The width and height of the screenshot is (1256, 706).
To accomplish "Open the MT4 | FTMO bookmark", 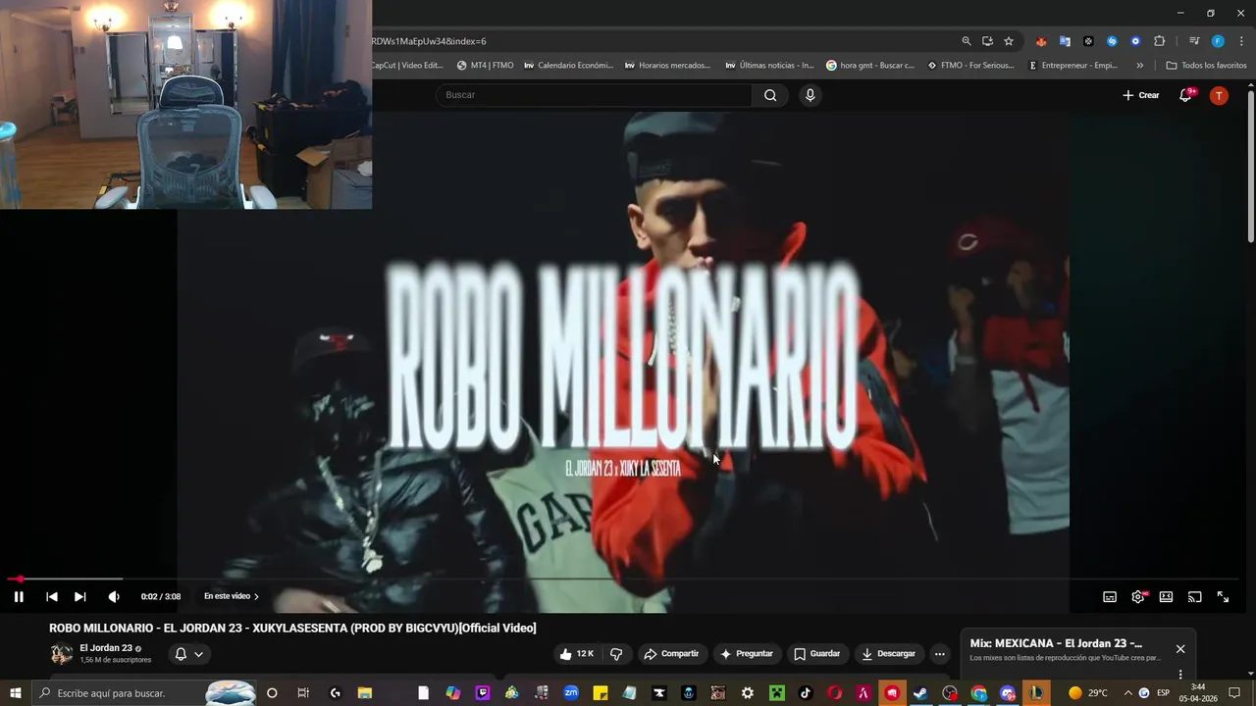I will click(x=486, y=66).
